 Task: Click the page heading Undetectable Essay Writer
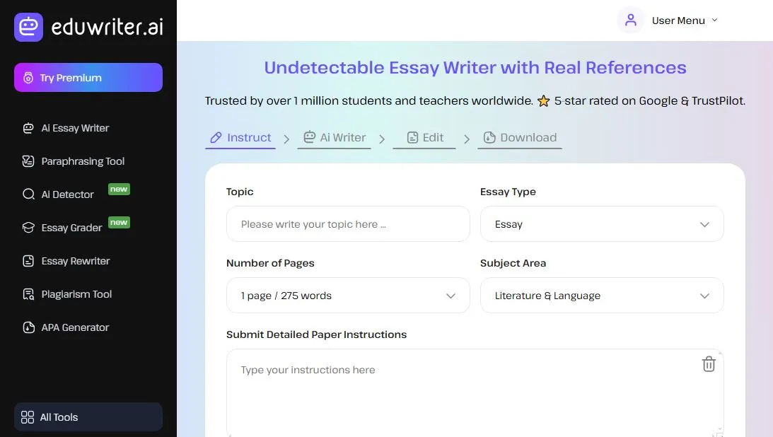point(475,67)
